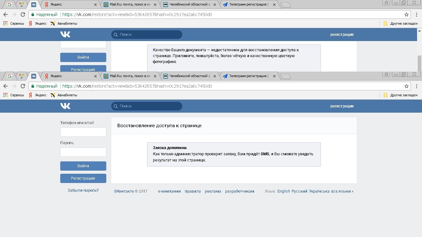Click the Войти button in the upper window
422x237 pixels.
point(83,57)
